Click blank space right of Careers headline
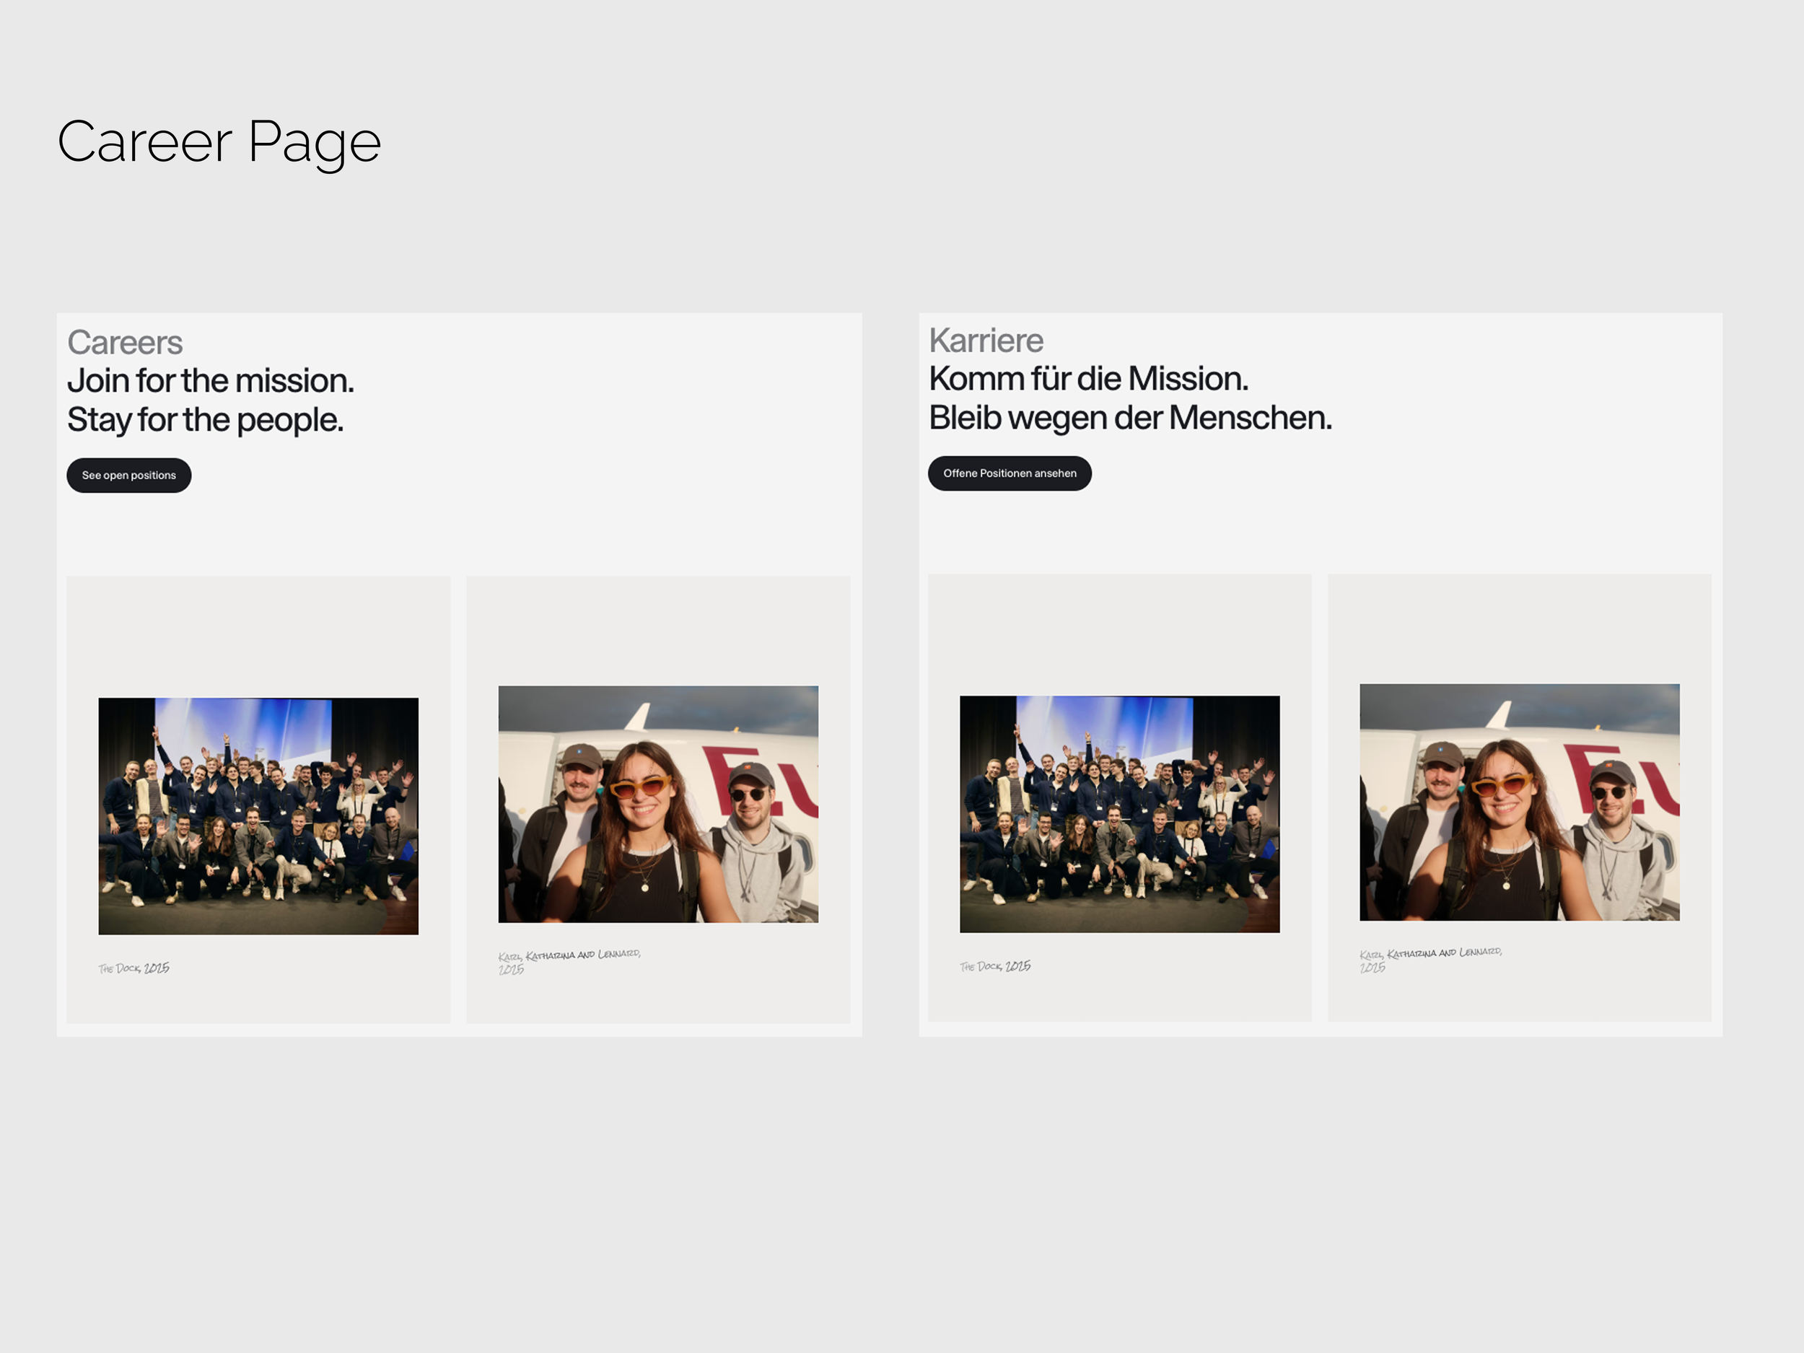 (x=612, y=400)
